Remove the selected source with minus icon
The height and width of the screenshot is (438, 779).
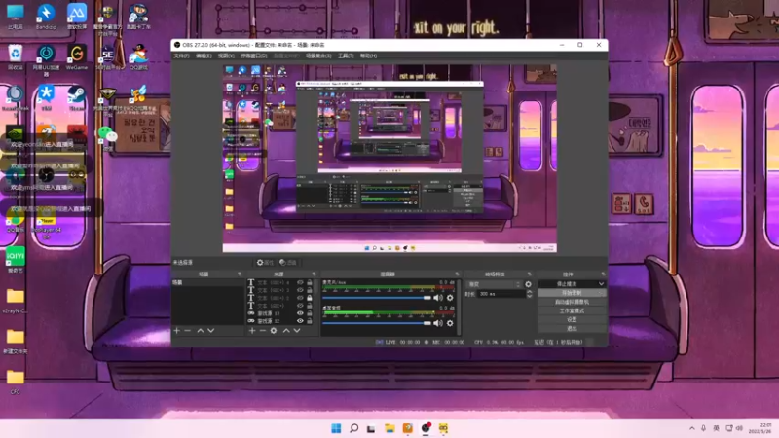coord(262,330)
